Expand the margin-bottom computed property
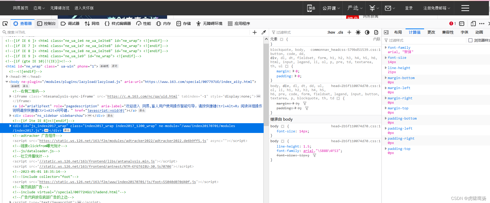 386,78
